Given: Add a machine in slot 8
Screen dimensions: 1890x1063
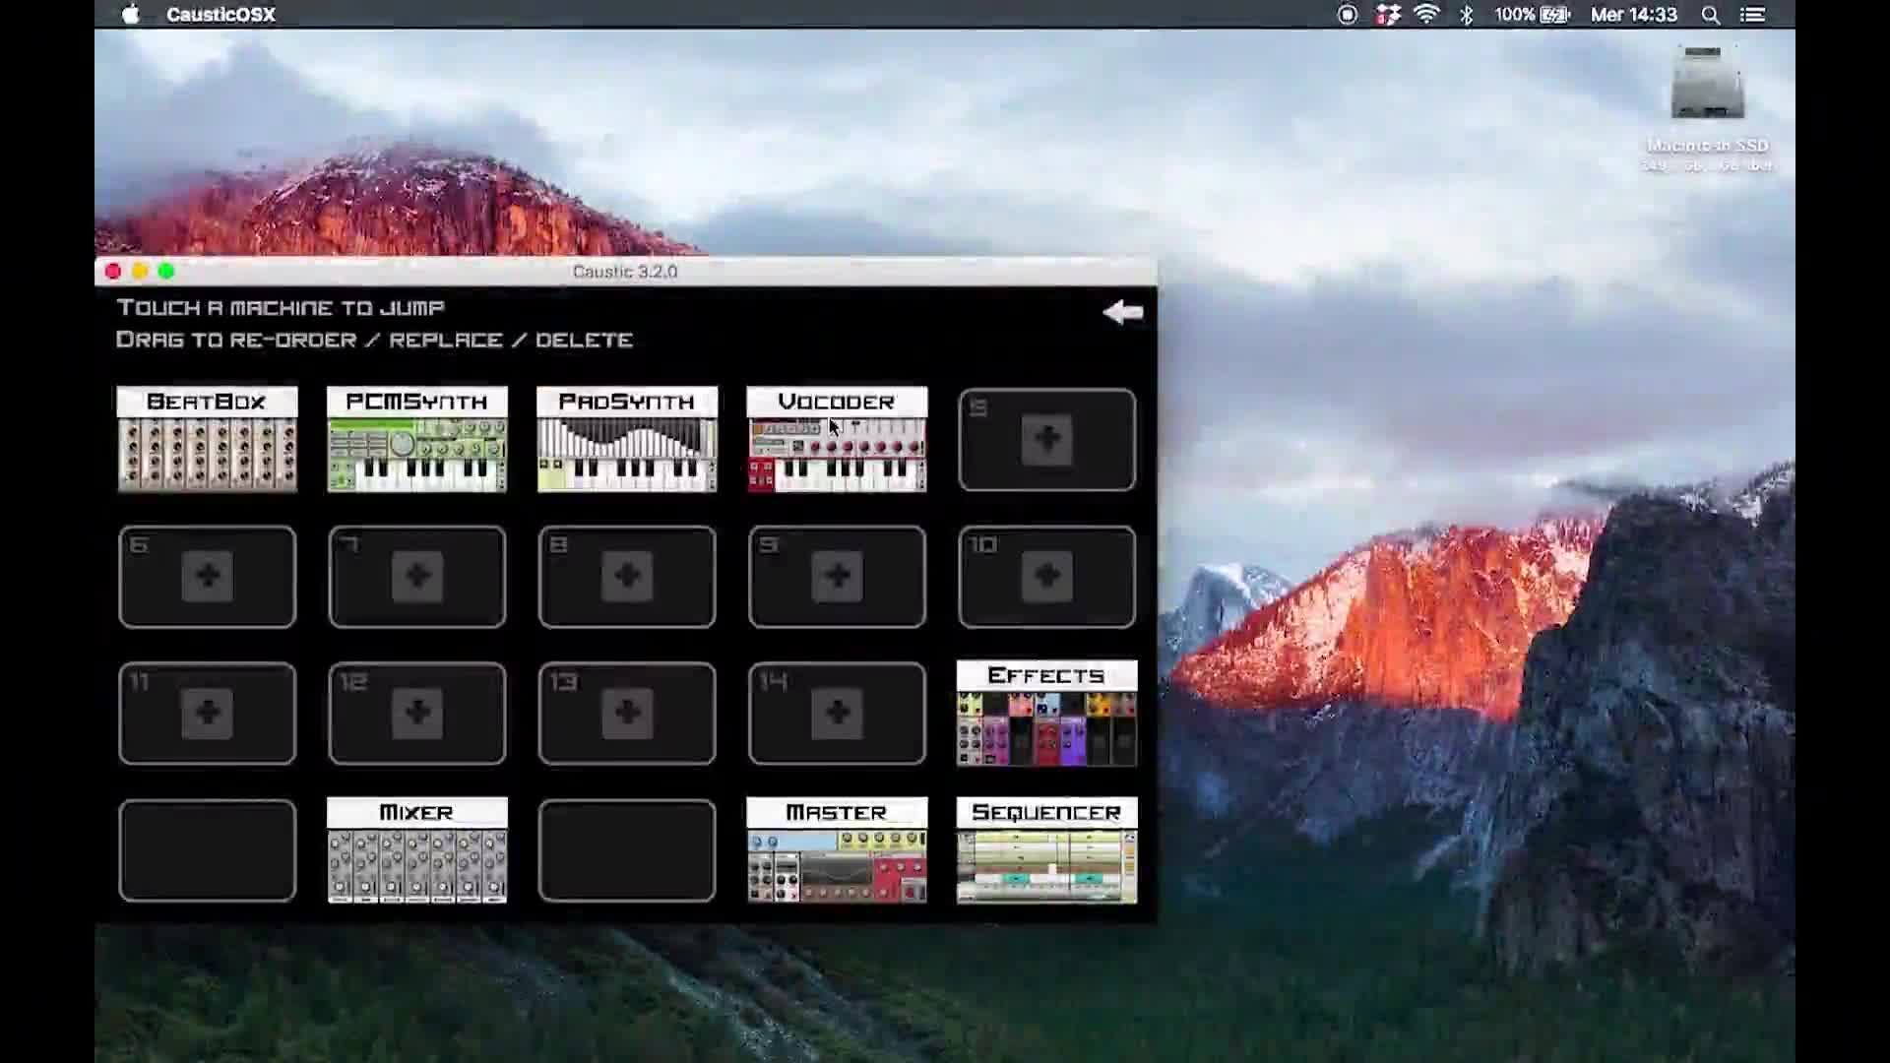Looking at the screenshot, I should (x=627, y=576).
